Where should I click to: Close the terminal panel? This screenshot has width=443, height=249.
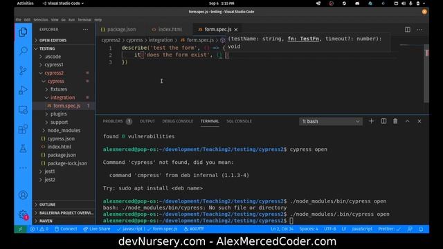(419, 121)
